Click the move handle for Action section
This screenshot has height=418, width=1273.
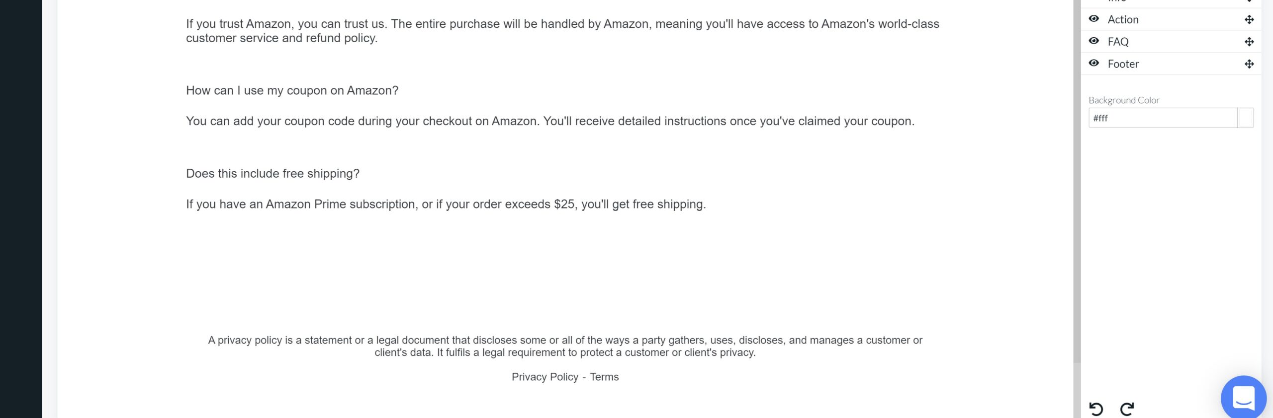pyautogui.click(x=1249, y=20)
